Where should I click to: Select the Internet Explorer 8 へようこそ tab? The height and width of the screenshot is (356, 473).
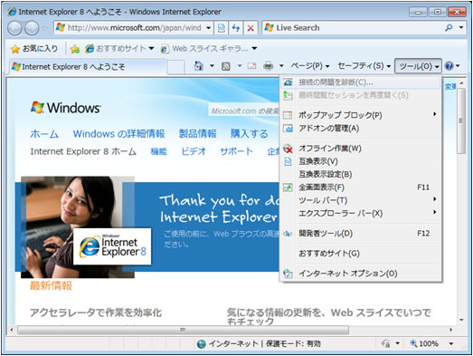(88, 66)
